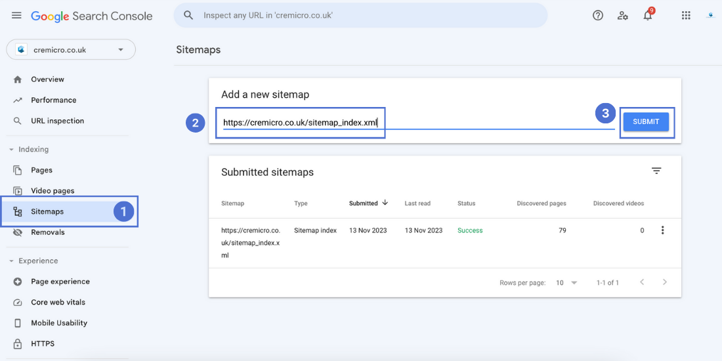The width and height of the screenshot is (722, 361).
Task: Click the Core web vitals gauge icon
Action: pos(18,303)
